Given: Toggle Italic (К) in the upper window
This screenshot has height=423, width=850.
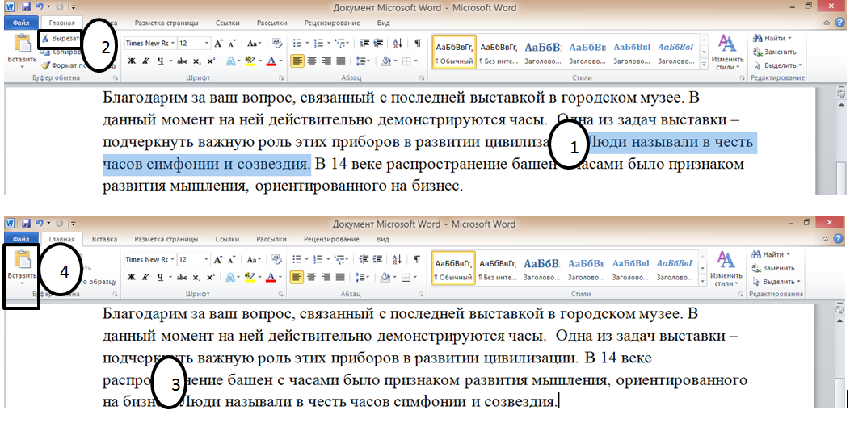Looking at the screenshot, I should (x=145, y=61).
